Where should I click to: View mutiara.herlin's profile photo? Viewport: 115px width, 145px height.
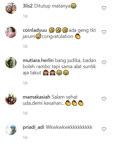(11, 63)
